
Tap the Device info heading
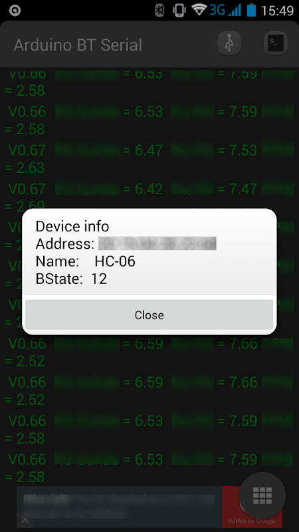click(72, 226)
